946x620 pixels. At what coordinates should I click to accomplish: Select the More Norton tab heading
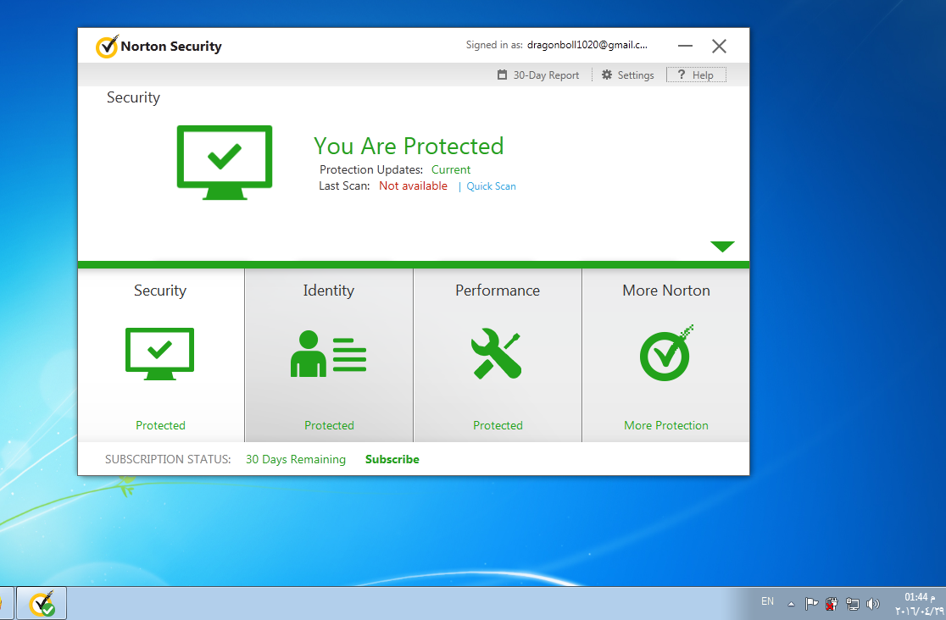(666, 291)
